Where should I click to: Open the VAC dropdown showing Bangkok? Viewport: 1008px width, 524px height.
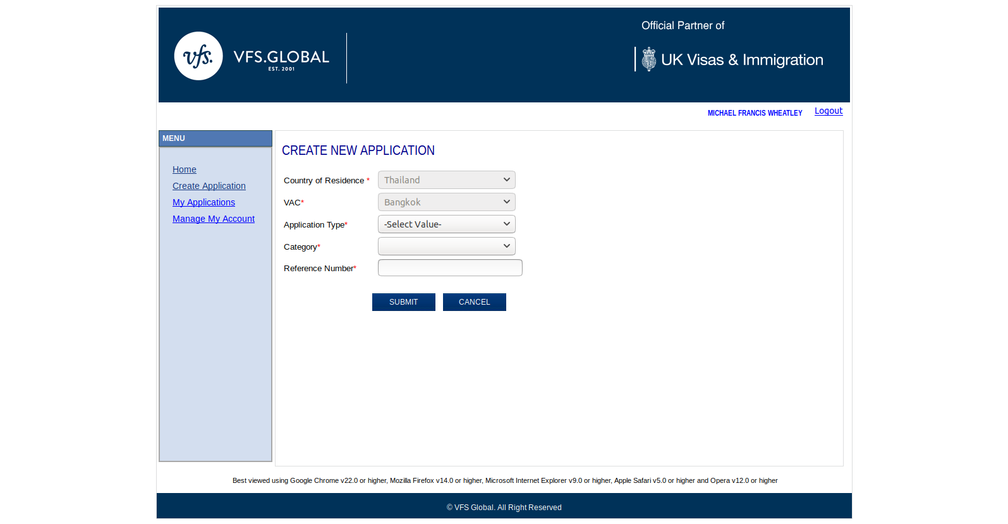coord(447,202)
